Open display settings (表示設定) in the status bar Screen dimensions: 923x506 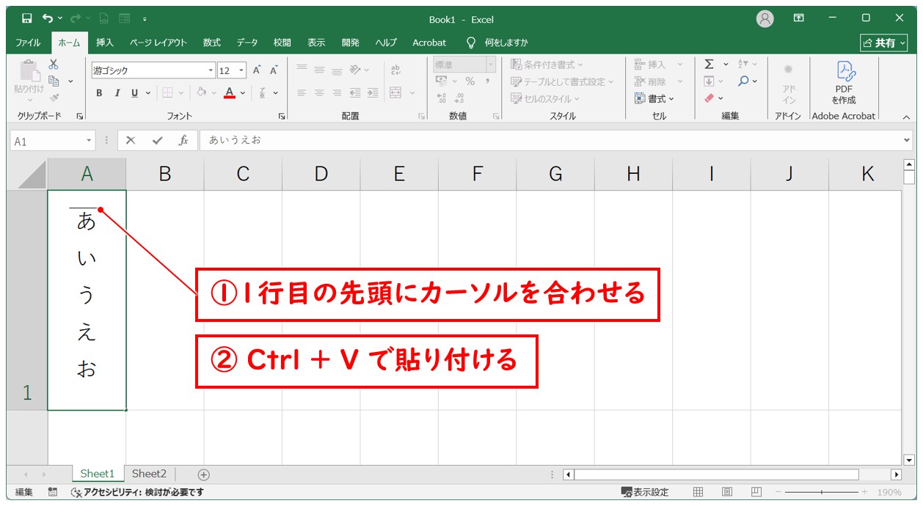coord(645,492)
